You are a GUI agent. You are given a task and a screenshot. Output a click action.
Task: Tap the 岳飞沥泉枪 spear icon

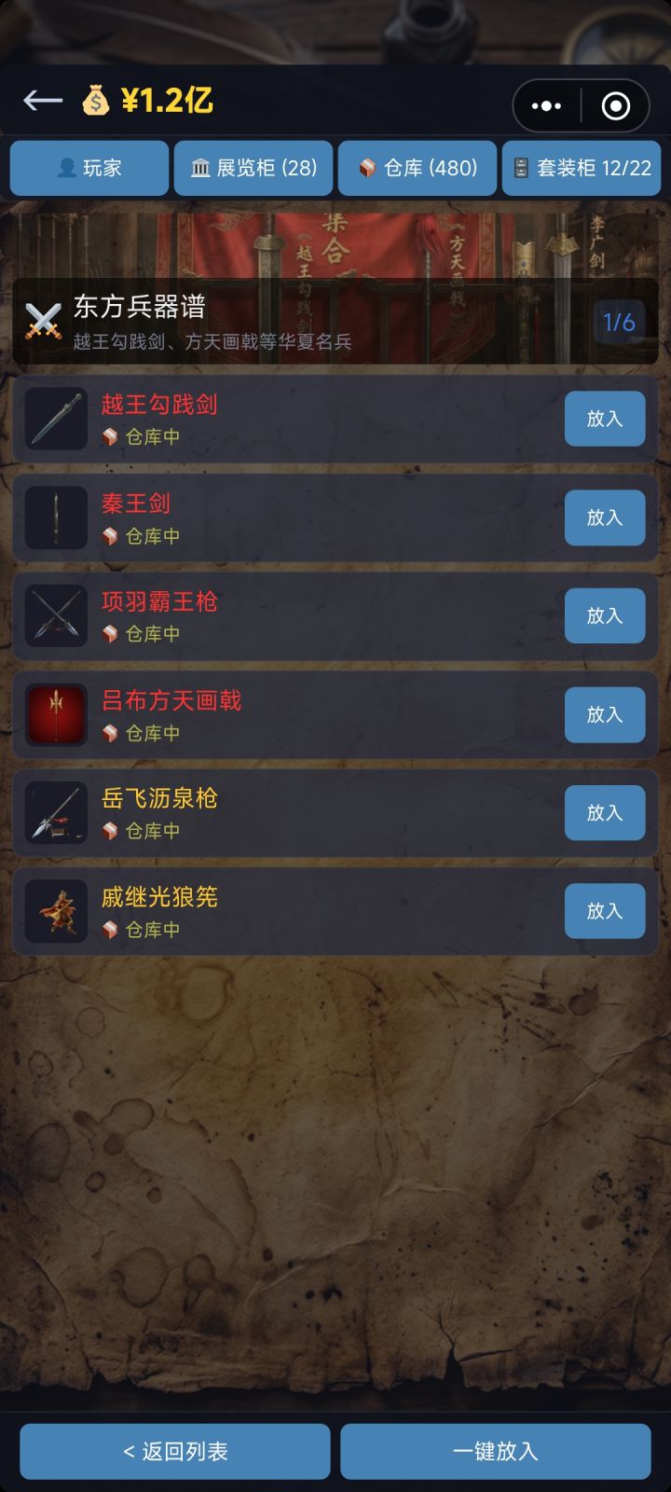[56, 812]
